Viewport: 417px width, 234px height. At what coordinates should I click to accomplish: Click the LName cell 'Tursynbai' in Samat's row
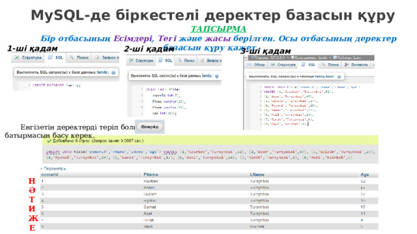pos(259,207)
